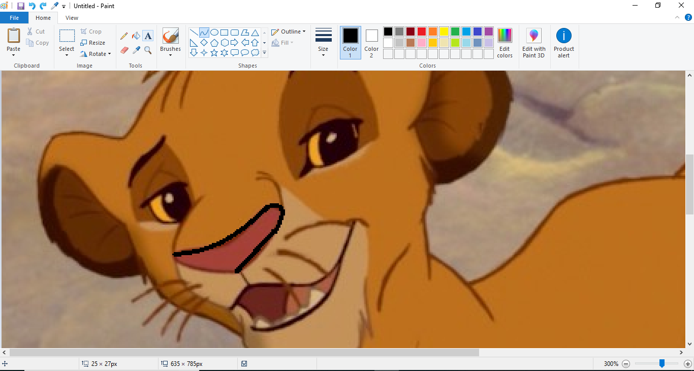This screenshot has height=371, width=694.
Task: Pick the purple color swatch
Action: coord(489,32)
